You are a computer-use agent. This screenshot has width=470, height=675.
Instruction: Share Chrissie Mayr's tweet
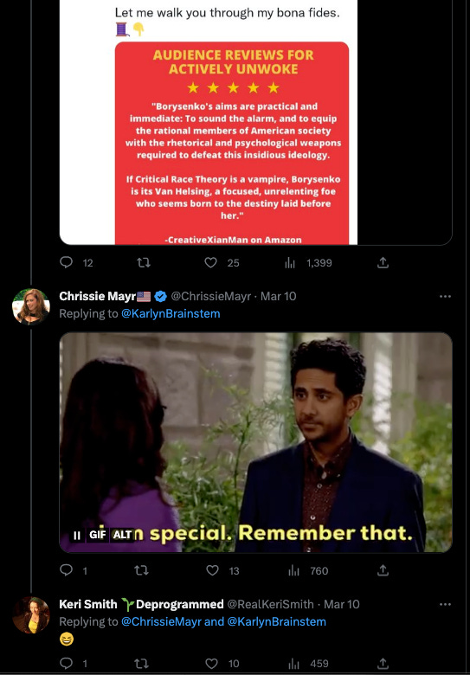click(x=383, y=570)
